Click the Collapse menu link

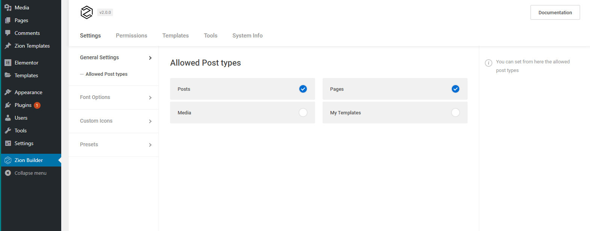point(31,173)
